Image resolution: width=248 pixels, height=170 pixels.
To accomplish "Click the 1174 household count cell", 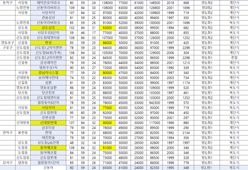I will [x=186, y=82].
